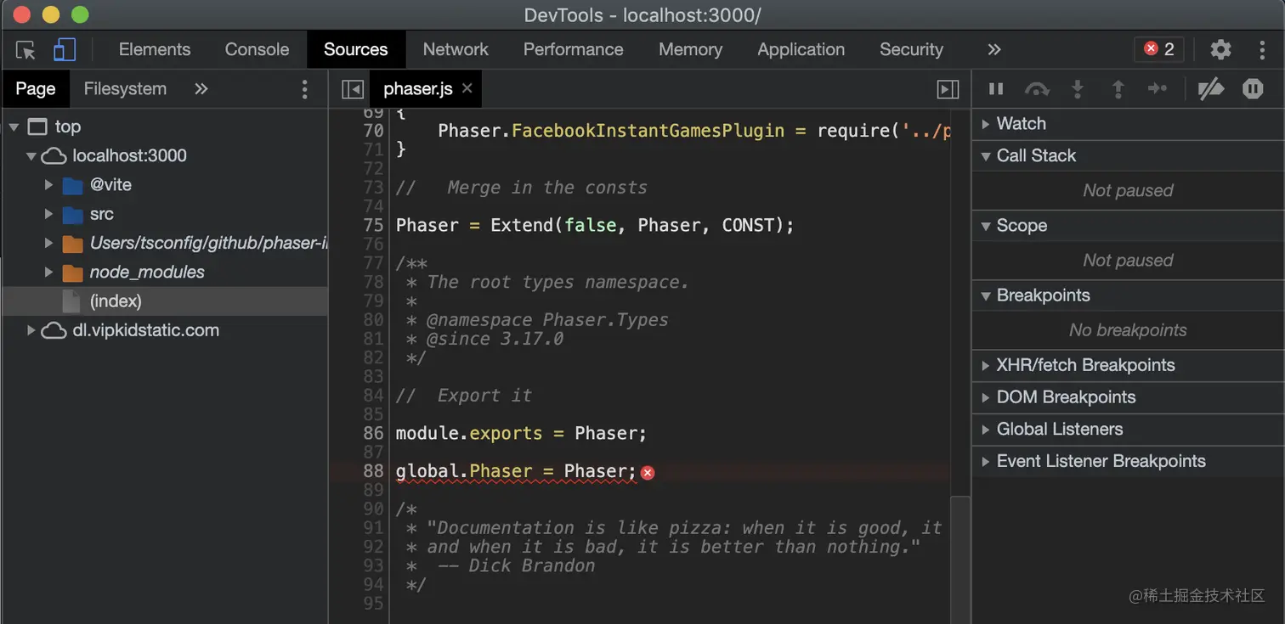
Task: Open the DevTools kebab menu
Action: pyautogui.click(x=1262, y=49)
